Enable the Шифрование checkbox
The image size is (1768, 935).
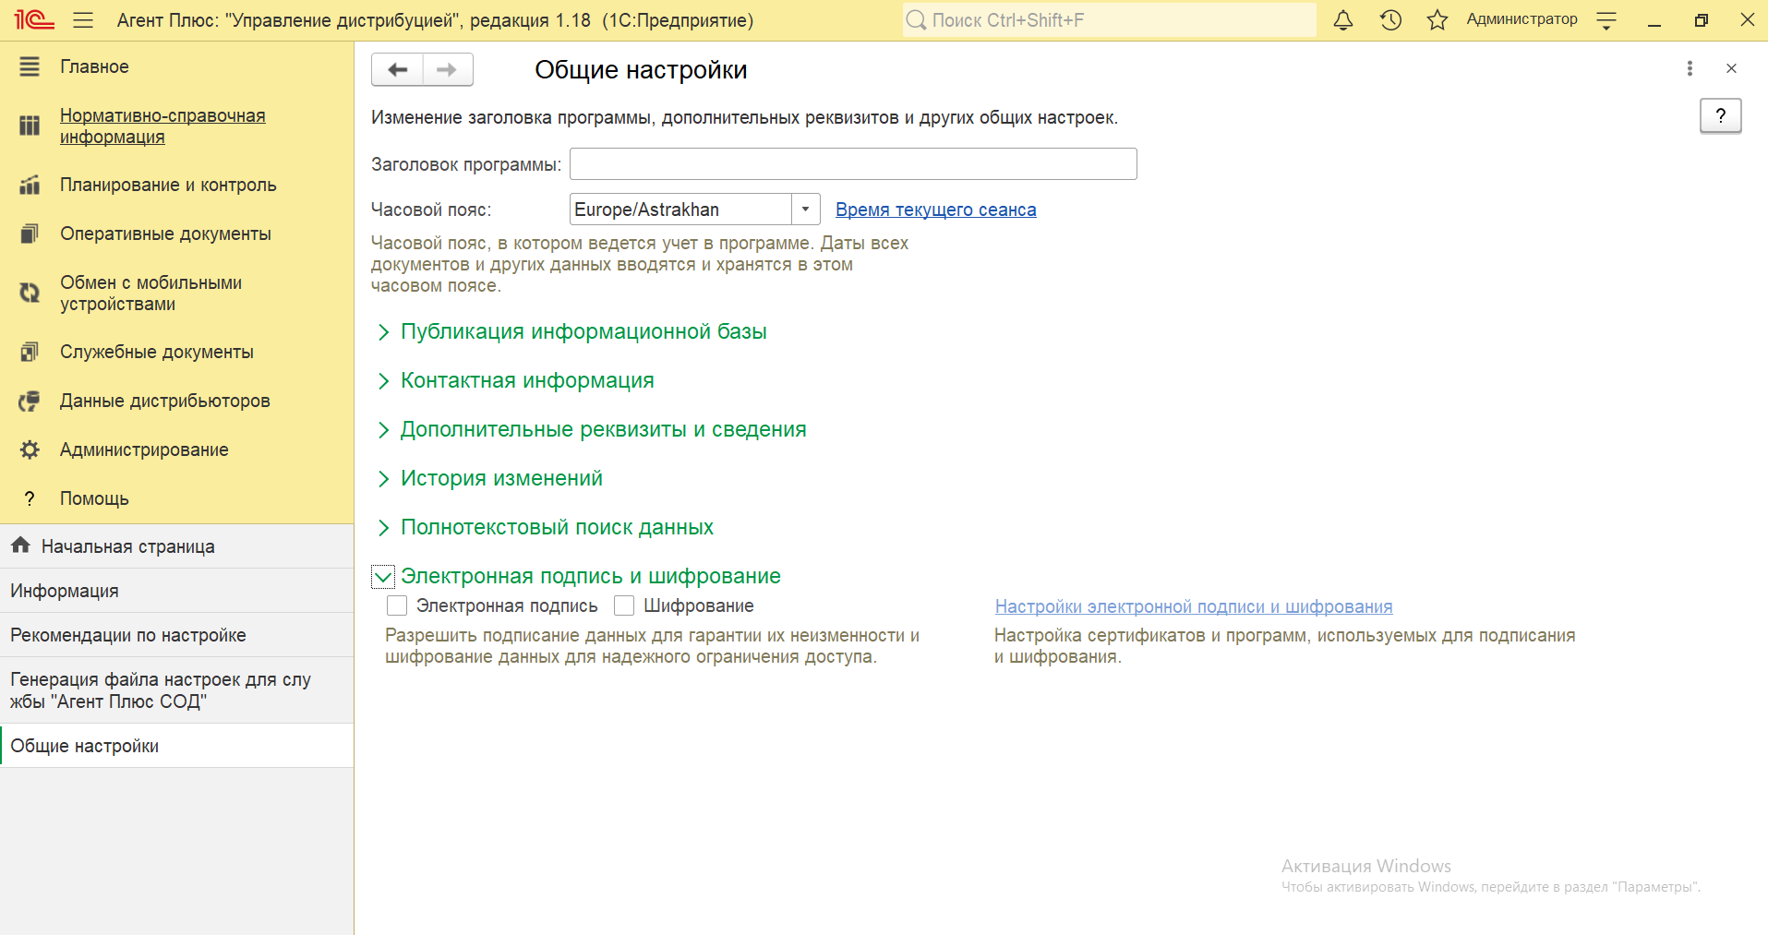(624, 605)
